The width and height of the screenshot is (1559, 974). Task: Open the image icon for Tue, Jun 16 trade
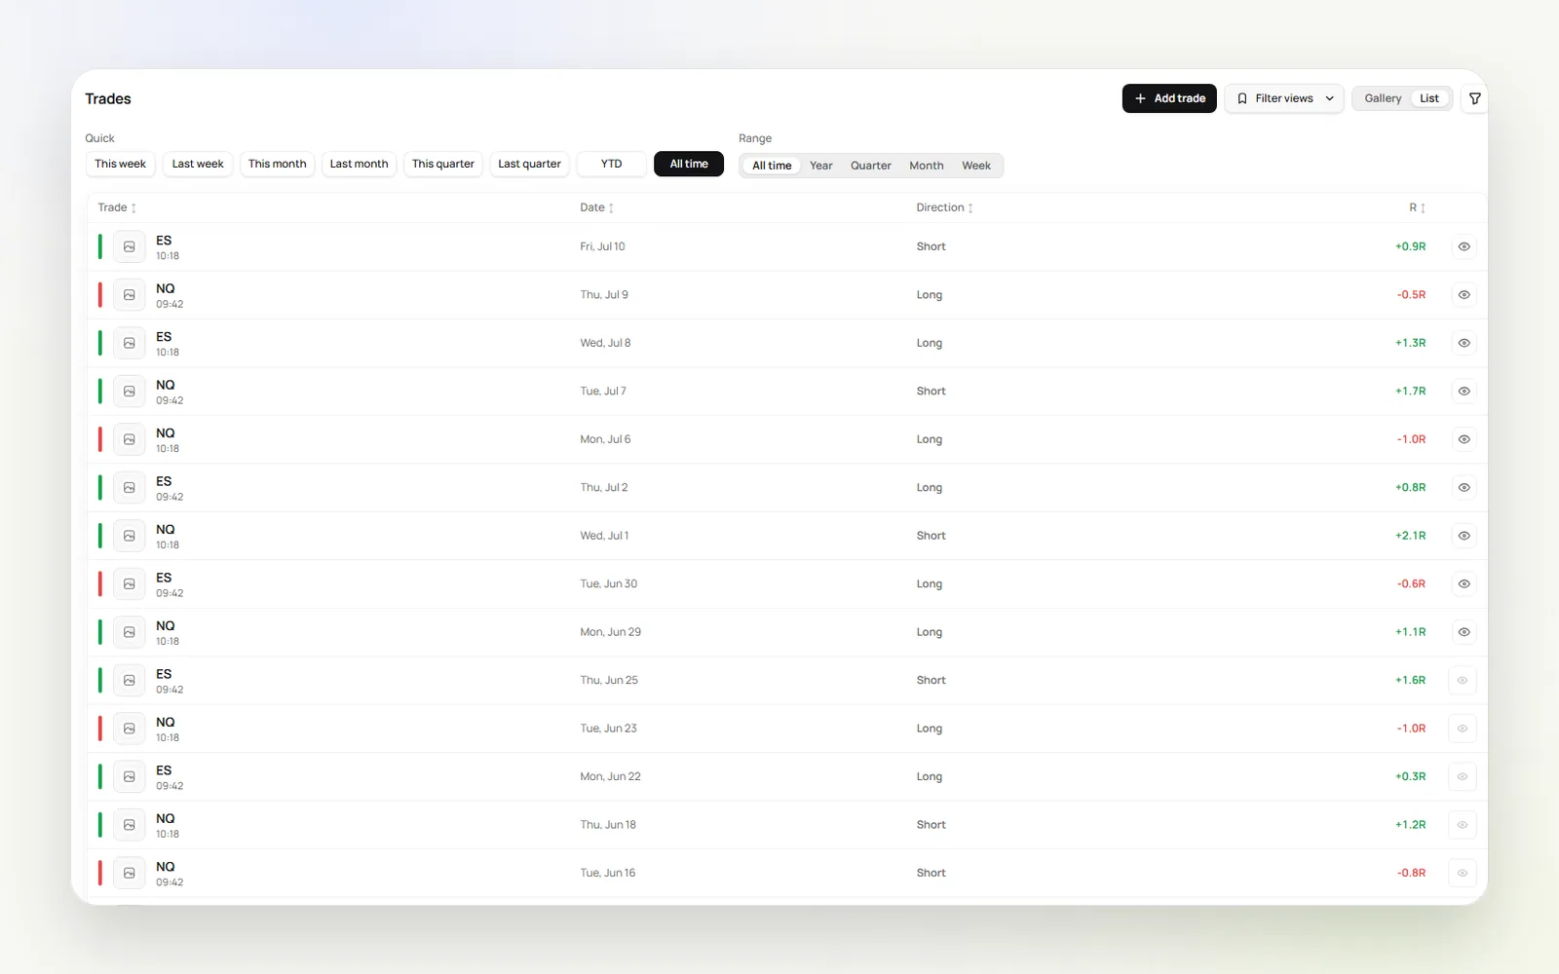pyautogui.click(x=129, y=874)
